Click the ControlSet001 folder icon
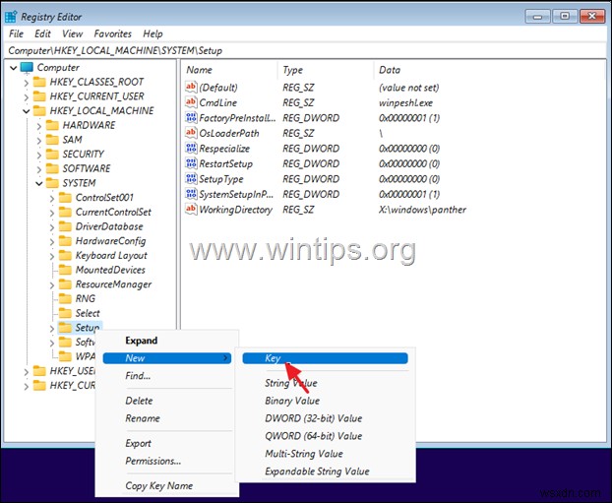Screen dimensions: 612x503 (65, 198)
